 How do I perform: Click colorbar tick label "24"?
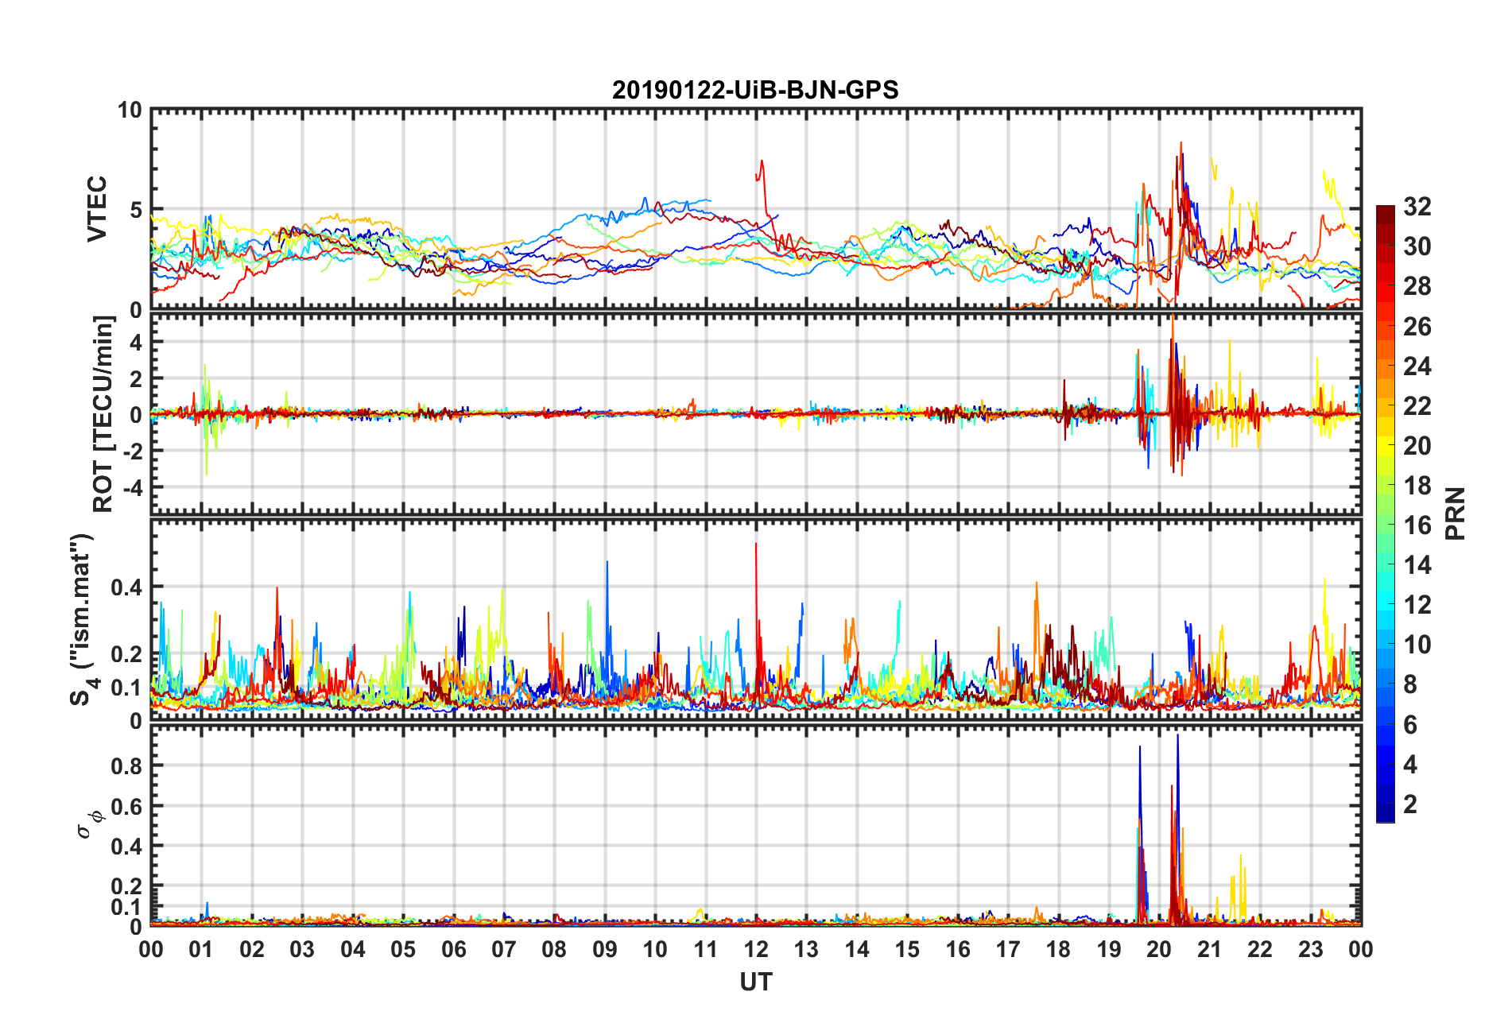[x=1417, y=366]
